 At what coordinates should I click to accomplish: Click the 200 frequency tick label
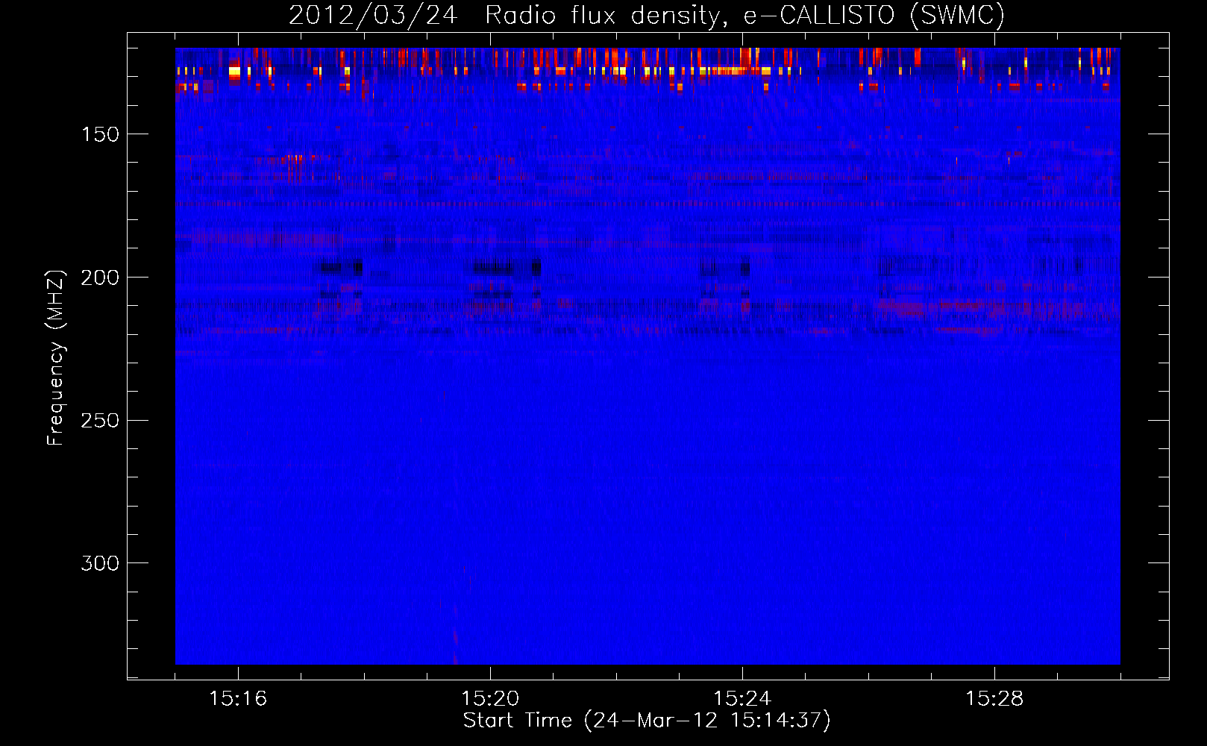coord(100,278)
